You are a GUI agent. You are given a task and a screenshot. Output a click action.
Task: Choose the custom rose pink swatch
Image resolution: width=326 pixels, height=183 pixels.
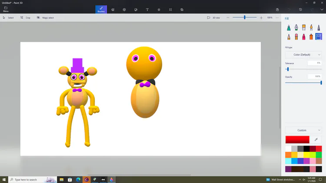[313, 169]
